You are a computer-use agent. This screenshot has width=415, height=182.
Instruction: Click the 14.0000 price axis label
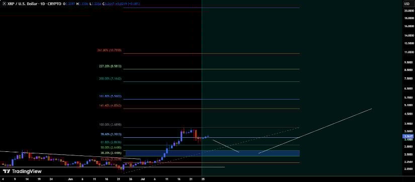click(408, 35)
